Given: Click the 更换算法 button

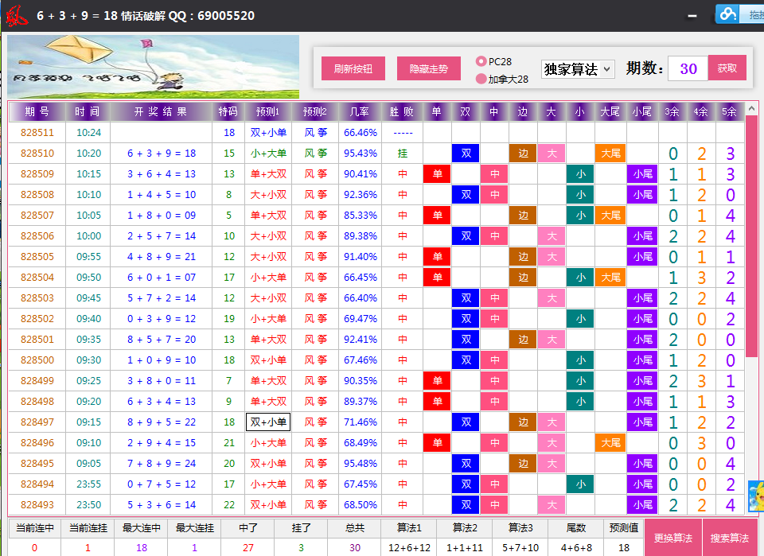Looking at the screenshot, I should pos(672,539).
